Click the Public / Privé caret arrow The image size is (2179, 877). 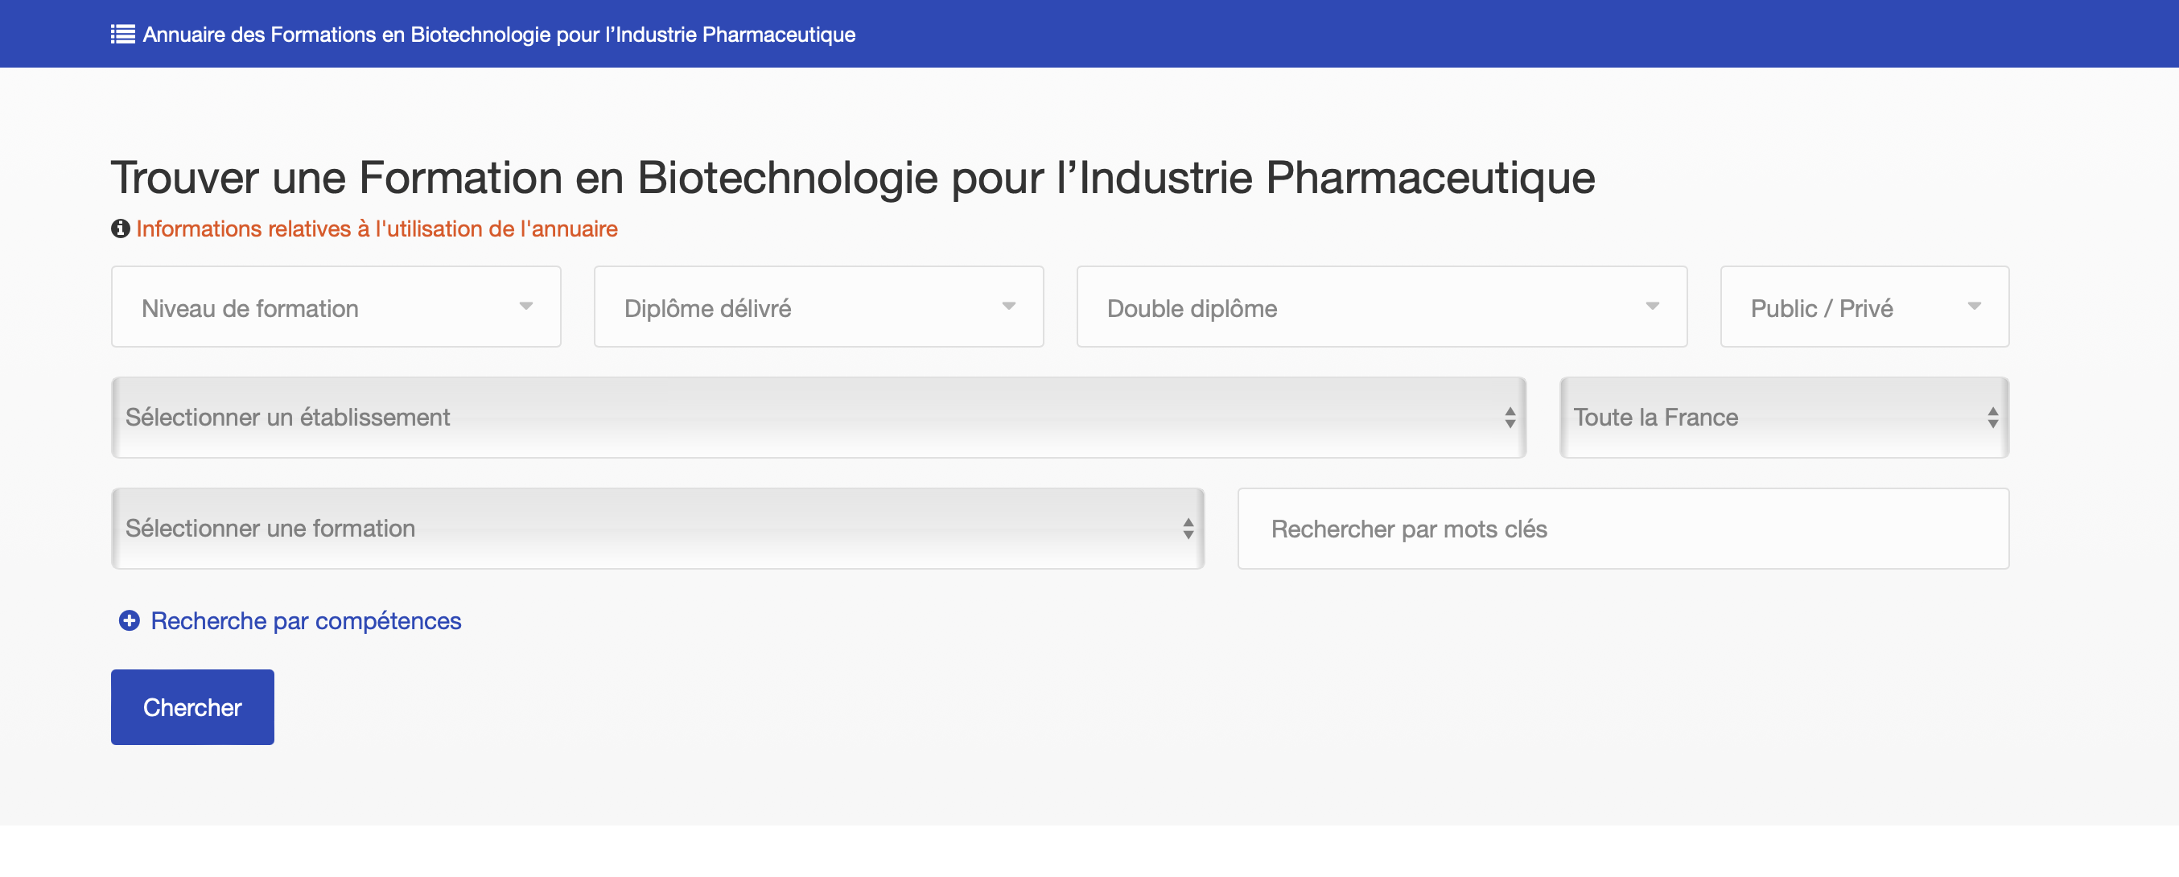point(1974,307)
